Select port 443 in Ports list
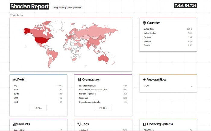 [x=16, y=86]
